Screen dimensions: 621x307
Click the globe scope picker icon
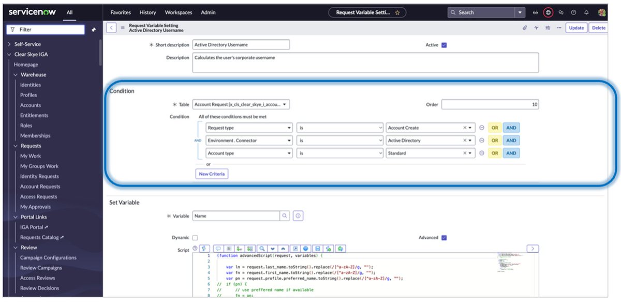click(x=548, y=12)
